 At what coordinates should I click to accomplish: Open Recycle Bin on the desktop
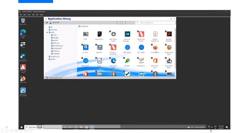click(23, 21)
